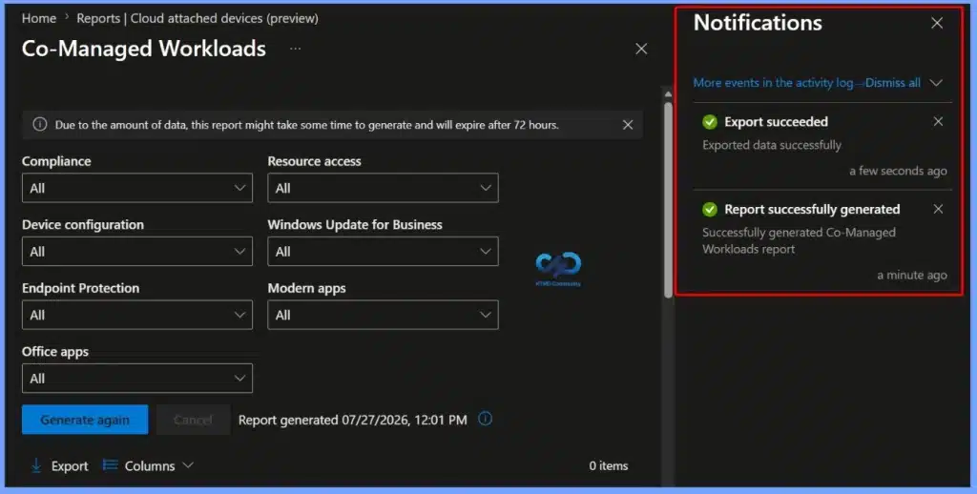Open the Columns chooser
977x494 pixels.
tap(148, 466)
